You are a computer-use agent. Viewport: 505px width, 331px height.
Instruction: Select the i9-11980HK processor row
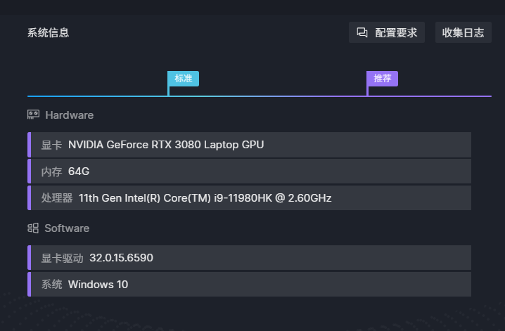249,198
